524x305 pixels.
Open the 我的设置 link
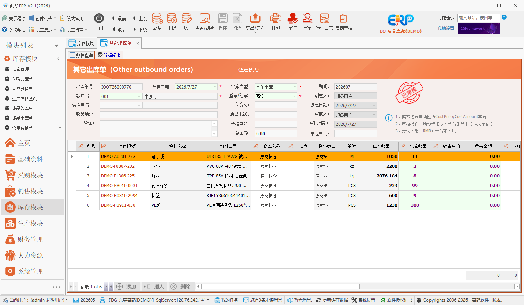pyautogui.click(x=446, y=29)
